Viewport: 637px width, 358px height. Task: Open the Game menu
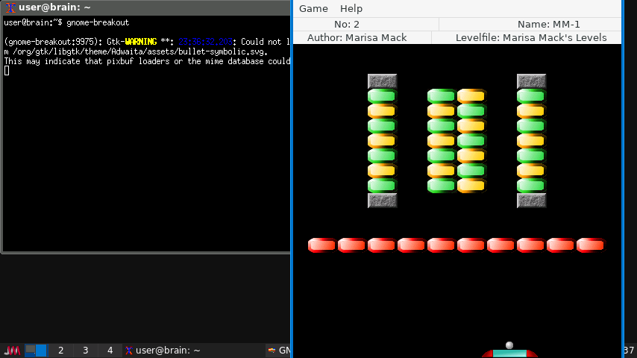tap(313, 8)
